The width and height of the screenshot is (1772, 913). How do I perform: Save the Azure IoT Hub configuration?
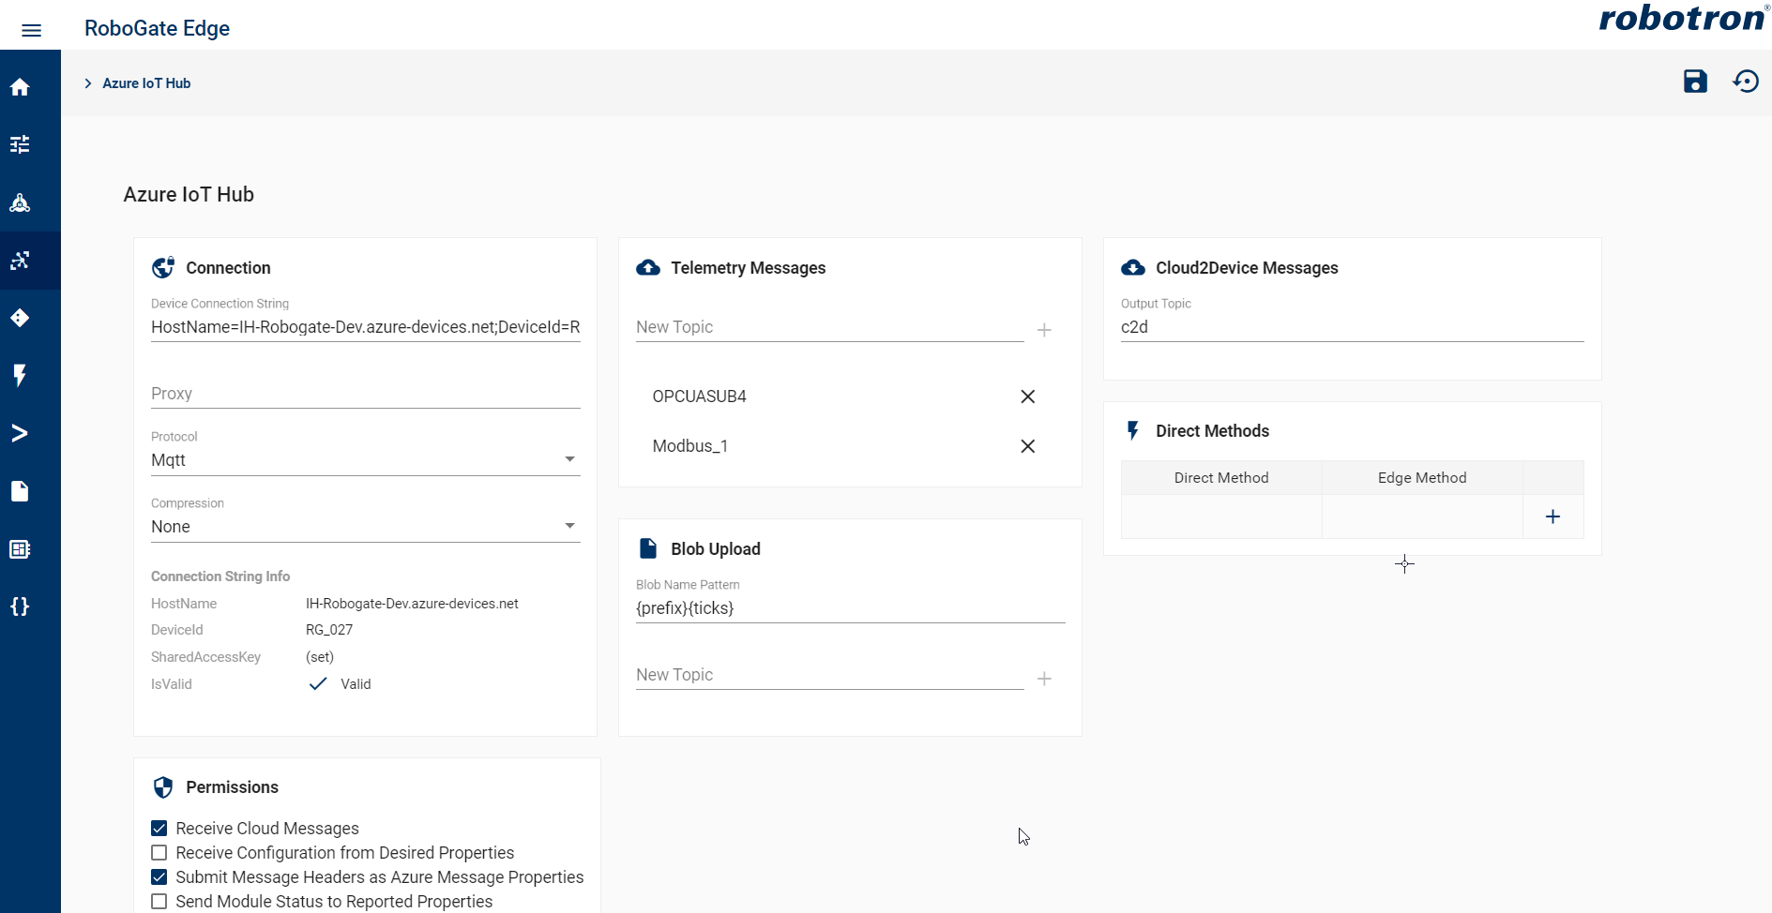[x=1695, y=82]
